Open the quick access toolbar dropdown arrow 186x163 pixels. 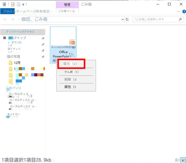pos(23,5)
